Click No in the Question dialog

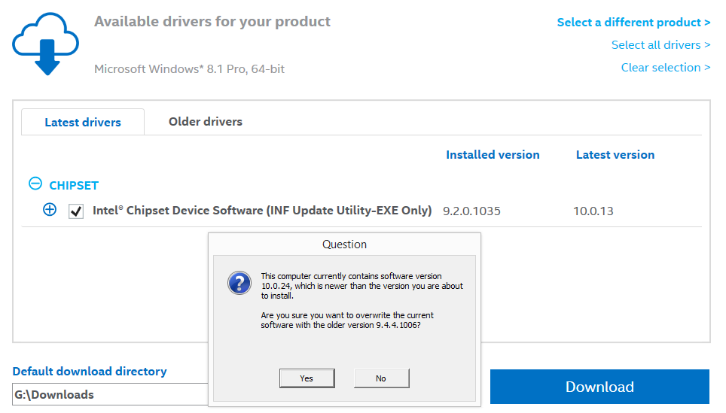[381, 378]
